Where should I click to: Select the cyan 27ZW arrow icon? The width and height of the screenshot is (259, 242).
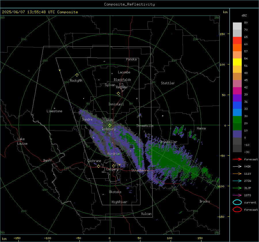[x=237, y=181]
